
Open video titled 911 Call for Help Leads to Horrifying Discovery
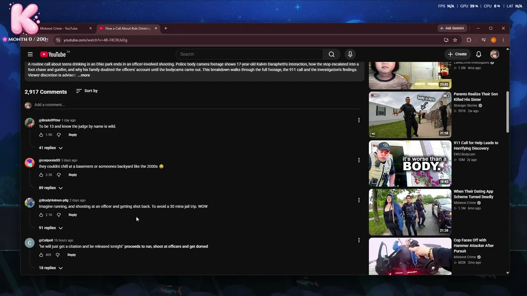click(476, 146)
